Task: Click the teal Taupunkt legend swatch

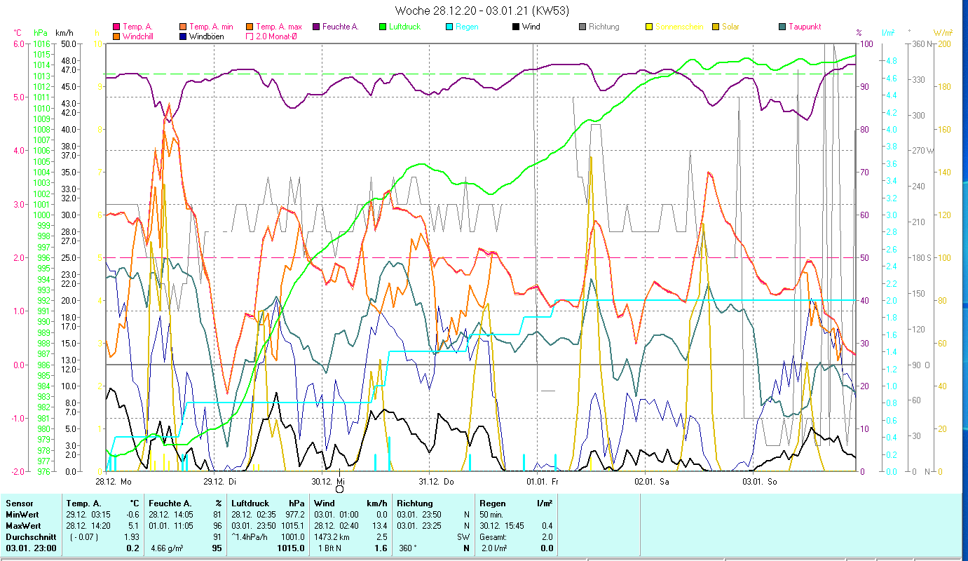Action: click(783, 27)
